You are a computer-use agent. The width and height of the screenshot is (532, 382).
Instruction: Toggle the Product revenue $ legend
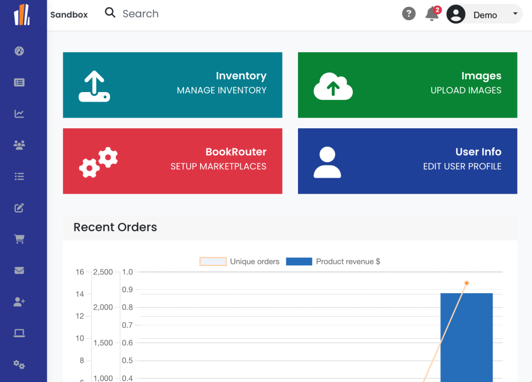pos(332,261)
